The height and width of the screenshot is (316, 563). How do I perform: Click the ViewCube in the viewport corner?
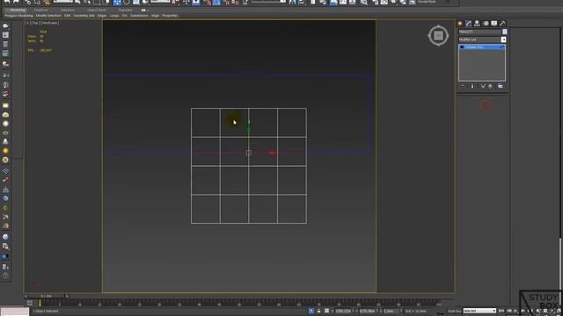(x=438, y=35)
